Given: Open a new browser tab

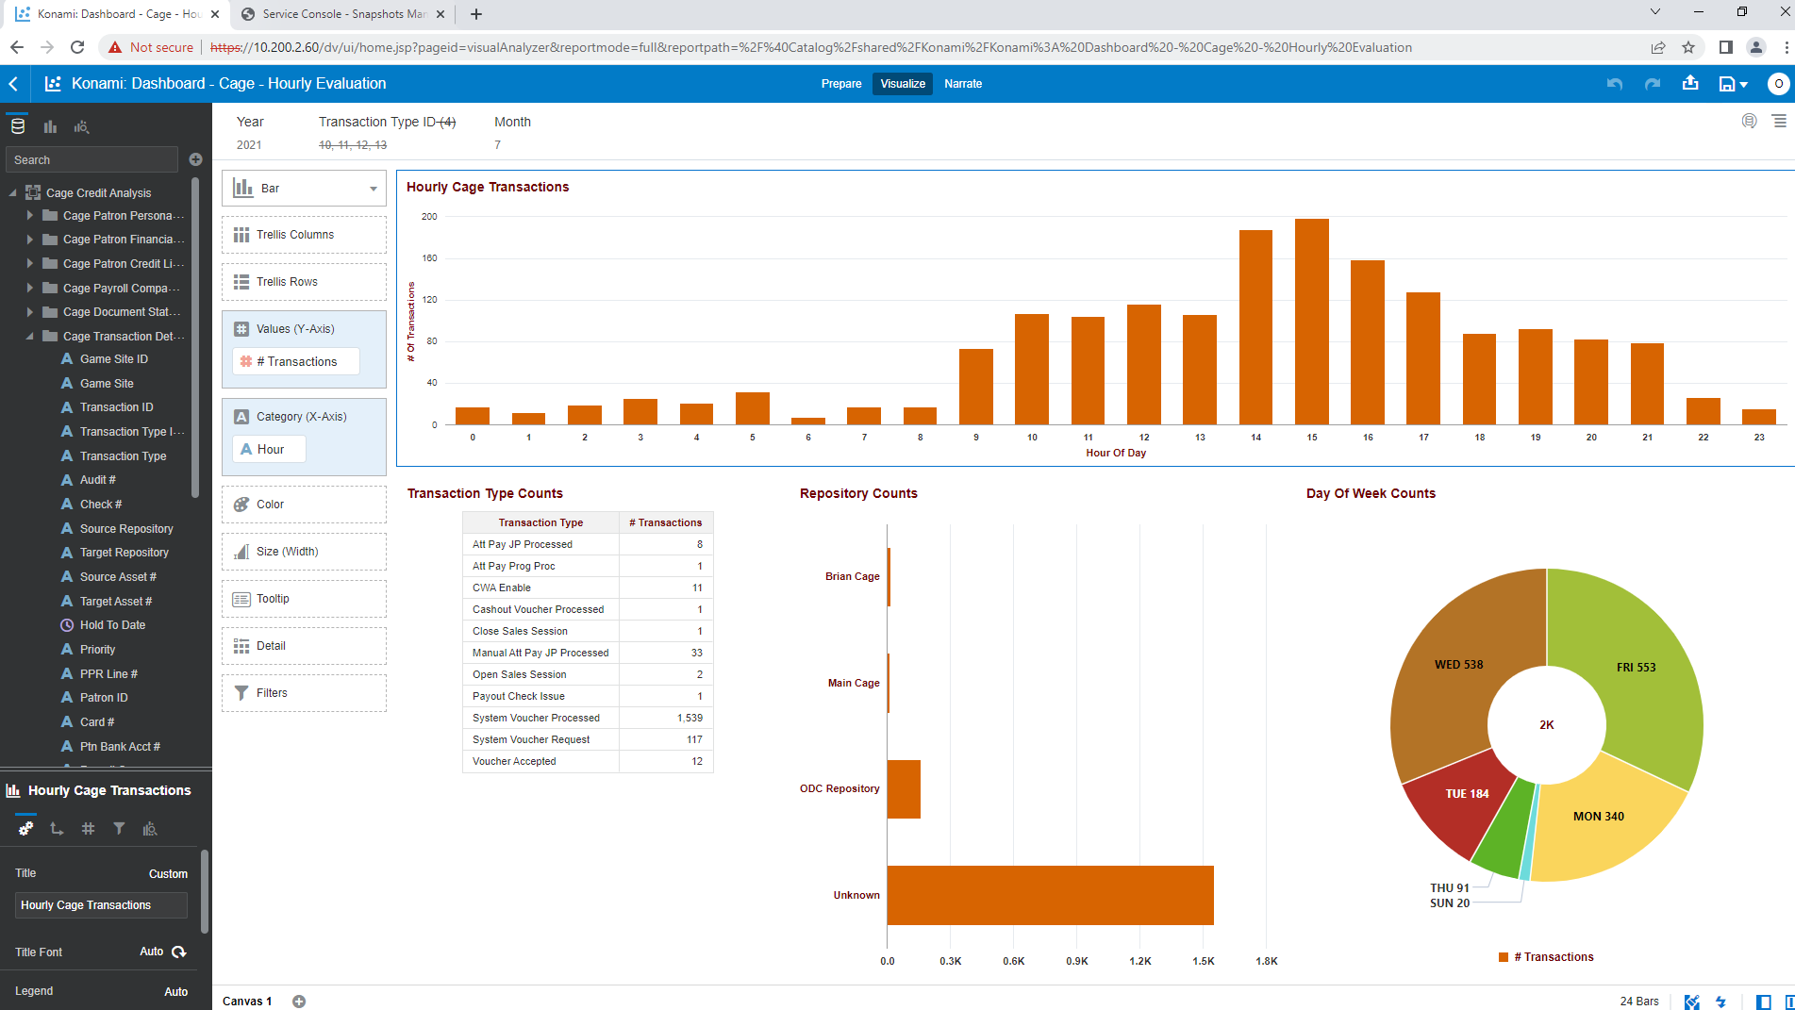Looking at the screenshot, I should tap(476, 14).
